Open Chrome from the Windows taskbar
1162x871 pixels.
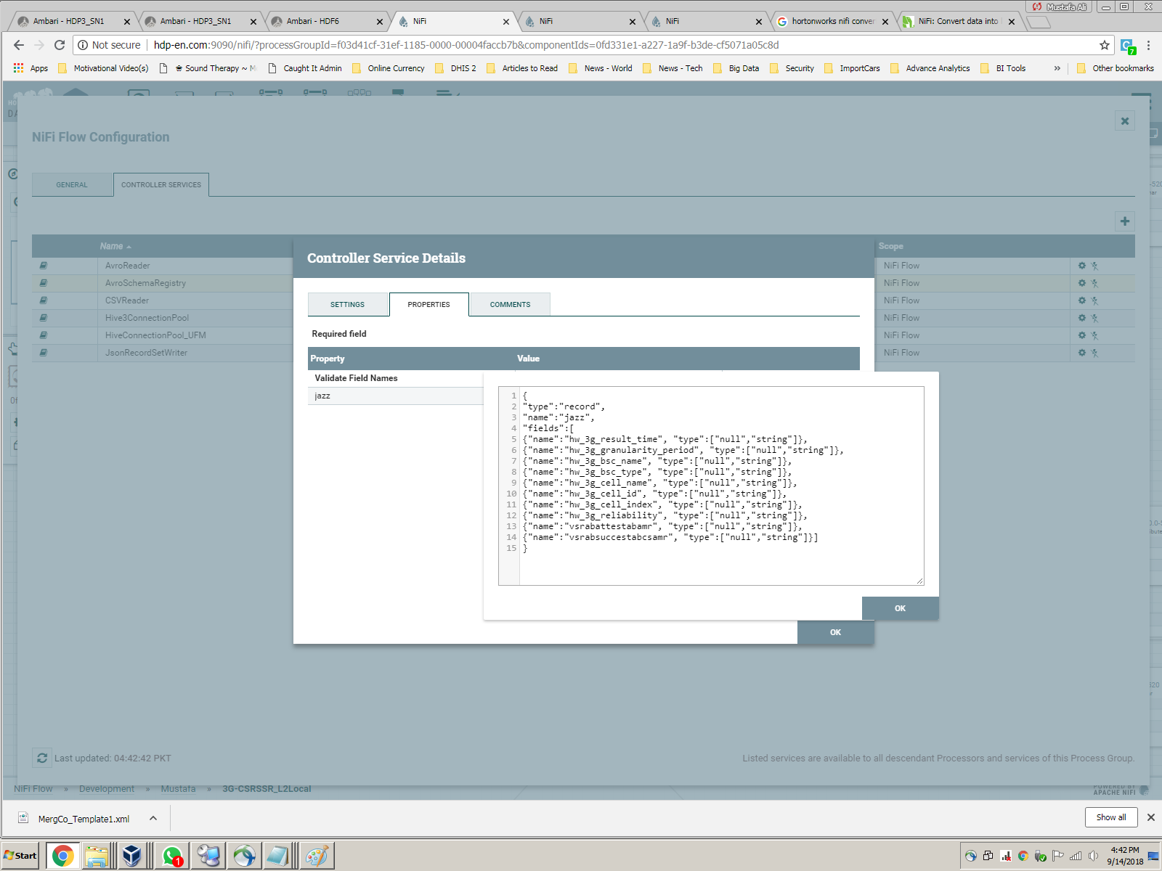click(x=62, y=855)
